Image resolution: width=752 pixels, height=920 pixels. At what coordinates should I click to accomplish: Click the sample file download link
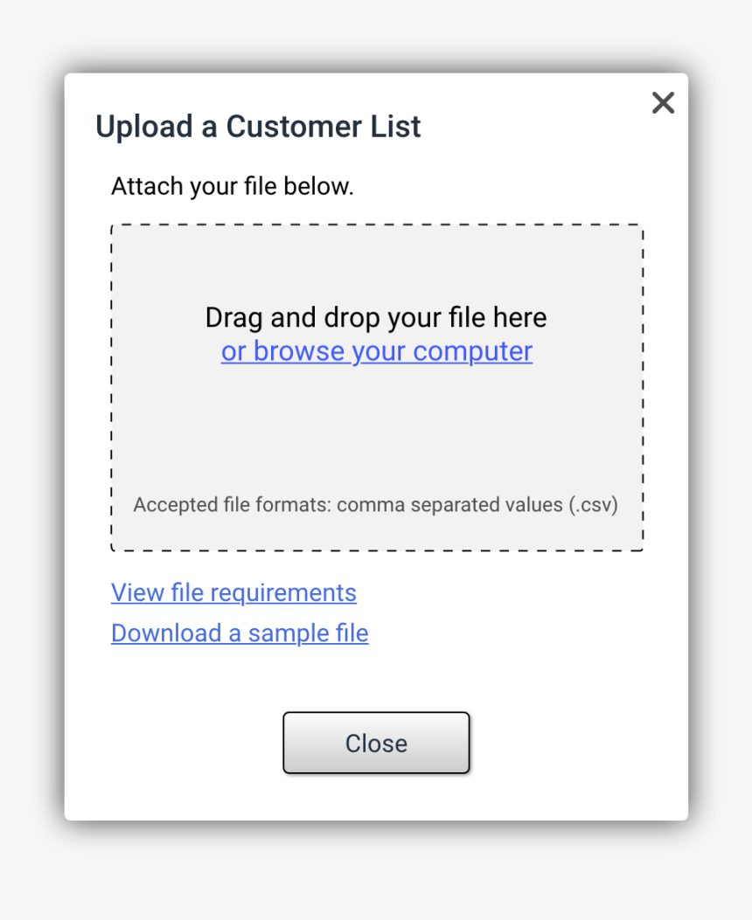point(239,633)
